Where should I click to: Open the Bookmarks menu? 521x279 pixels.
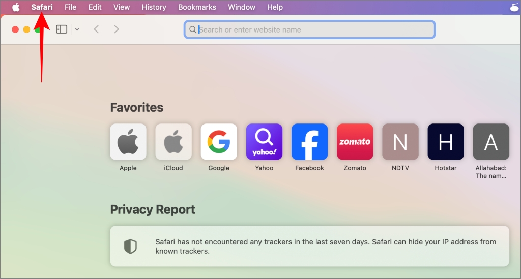(197, 7)
